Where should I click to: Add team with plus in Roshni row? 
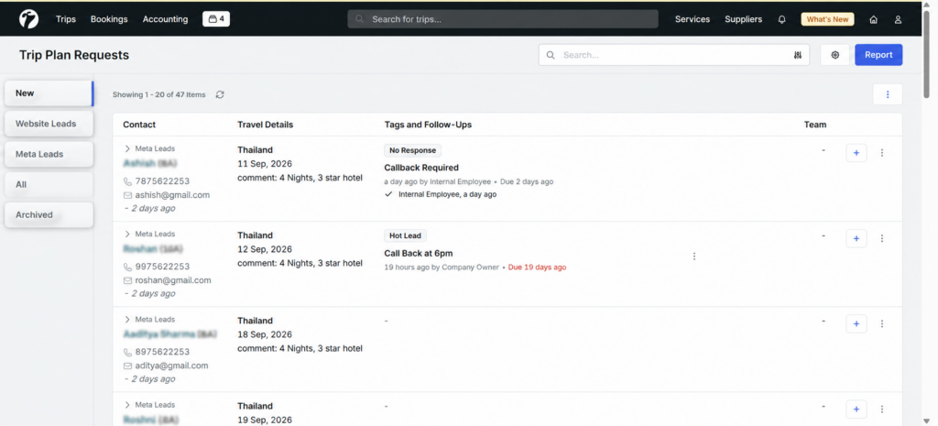coord(856,410)
